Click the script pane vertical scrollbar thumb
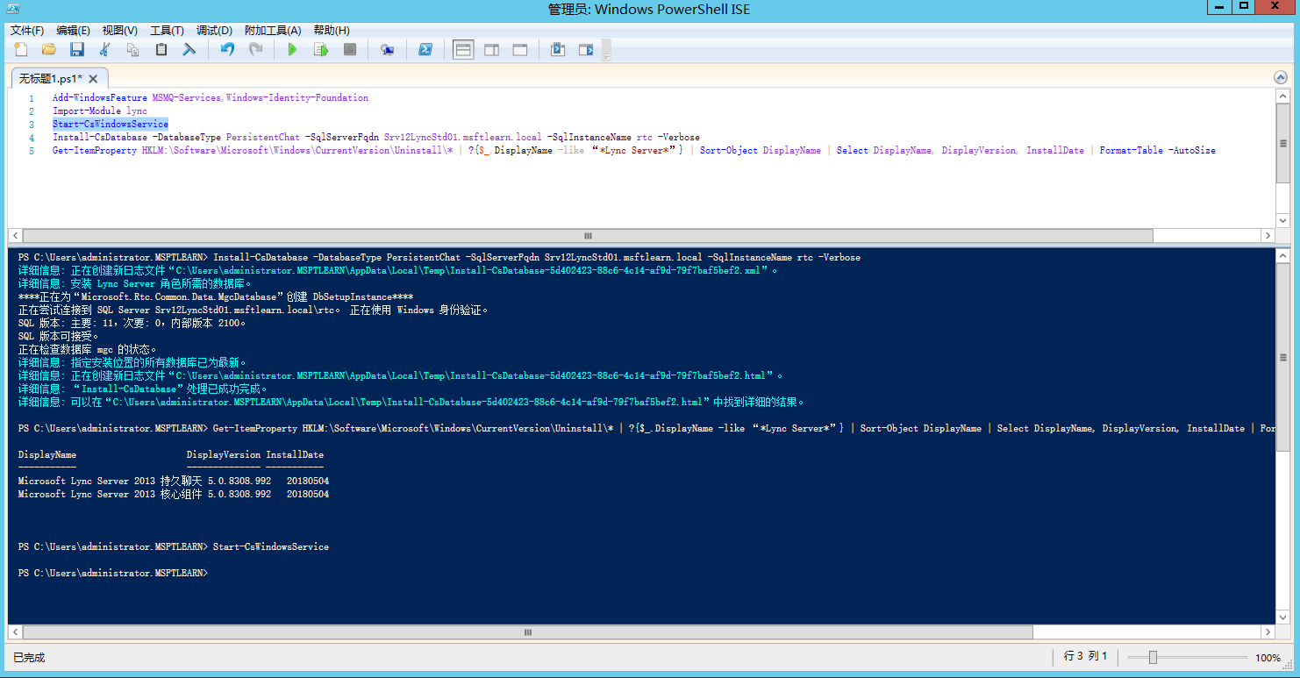Image resolution: width=1300 pixels, height=678 pixels. pos(1282,143)
